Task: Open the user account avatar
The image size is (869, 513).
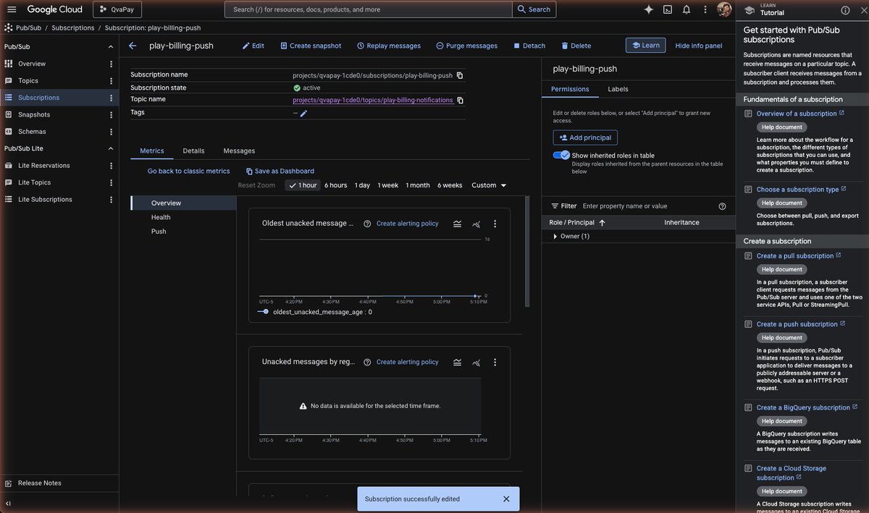Action: pos(724,9)
